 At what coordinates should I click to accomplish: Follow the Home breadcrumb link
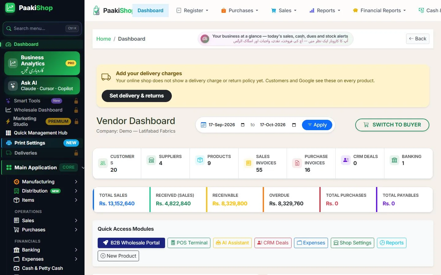pos(104,39)
